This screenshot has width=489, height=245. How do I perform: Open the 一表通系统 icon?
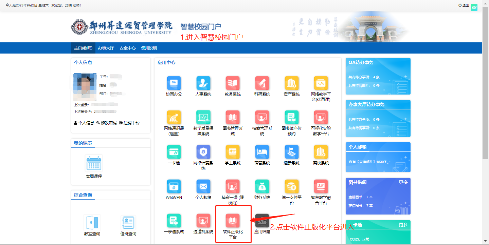[x=174, y=221]
